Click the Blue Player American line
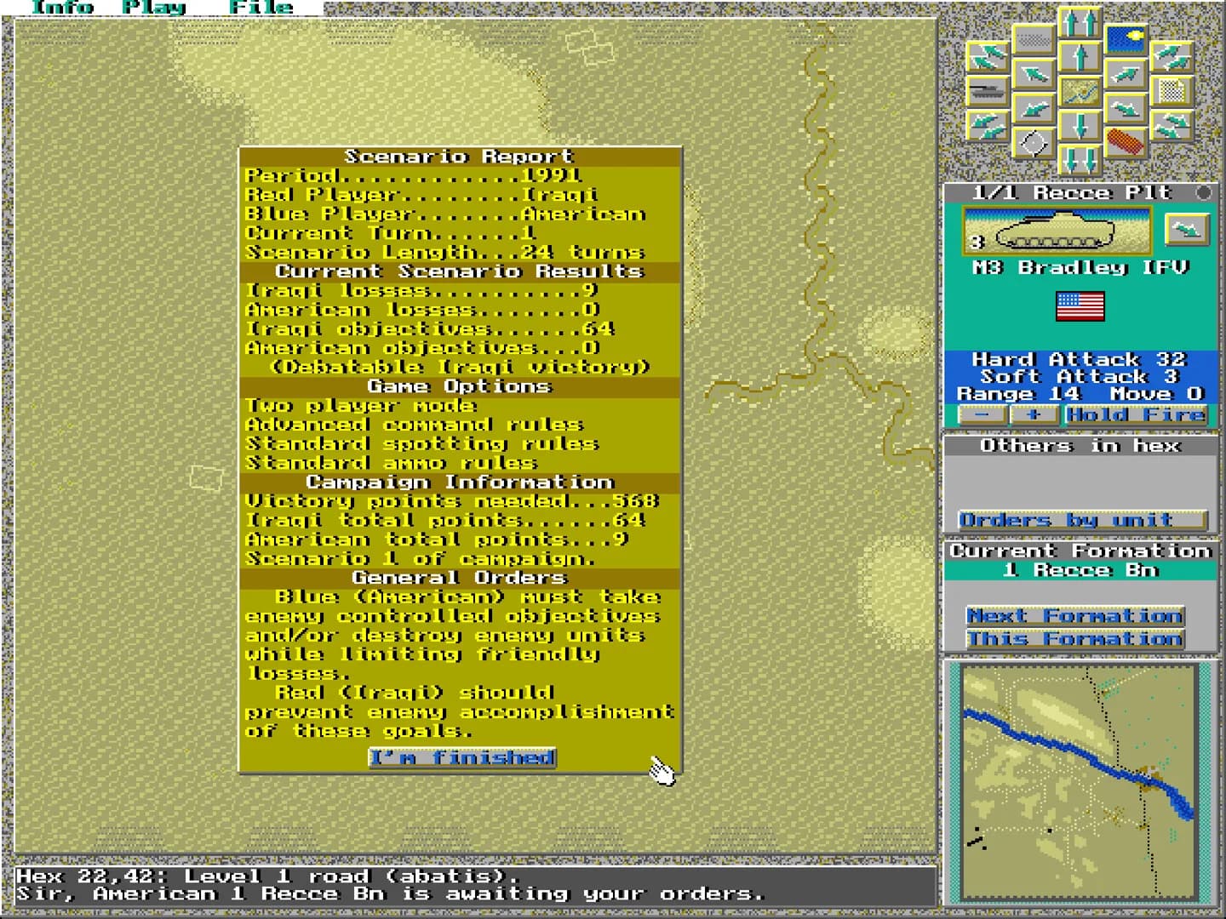The width and height of the screenshot is (1226, 919). (x=445, y=214)
